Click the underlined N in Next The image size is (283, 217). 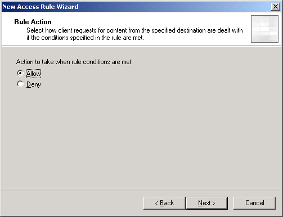tap(200, 203)
